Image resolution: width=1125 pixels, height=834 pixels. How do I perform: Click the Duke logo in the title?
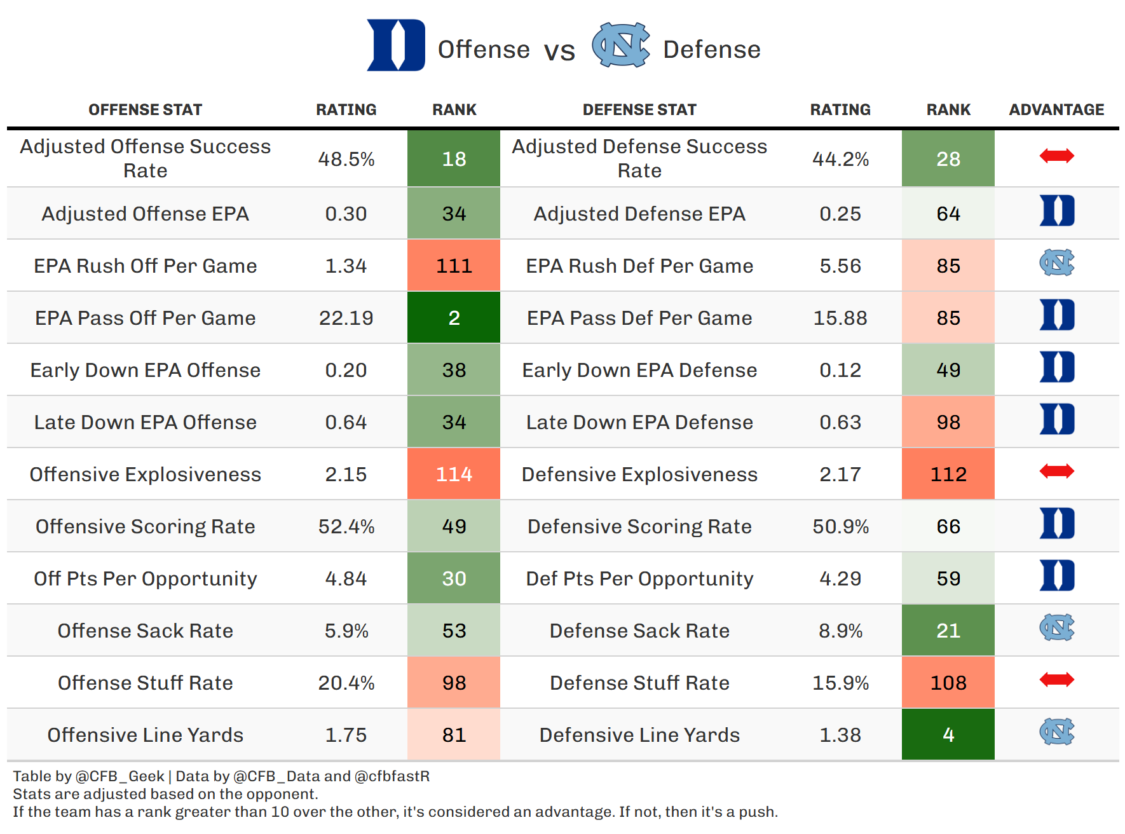tap(395, 45)
